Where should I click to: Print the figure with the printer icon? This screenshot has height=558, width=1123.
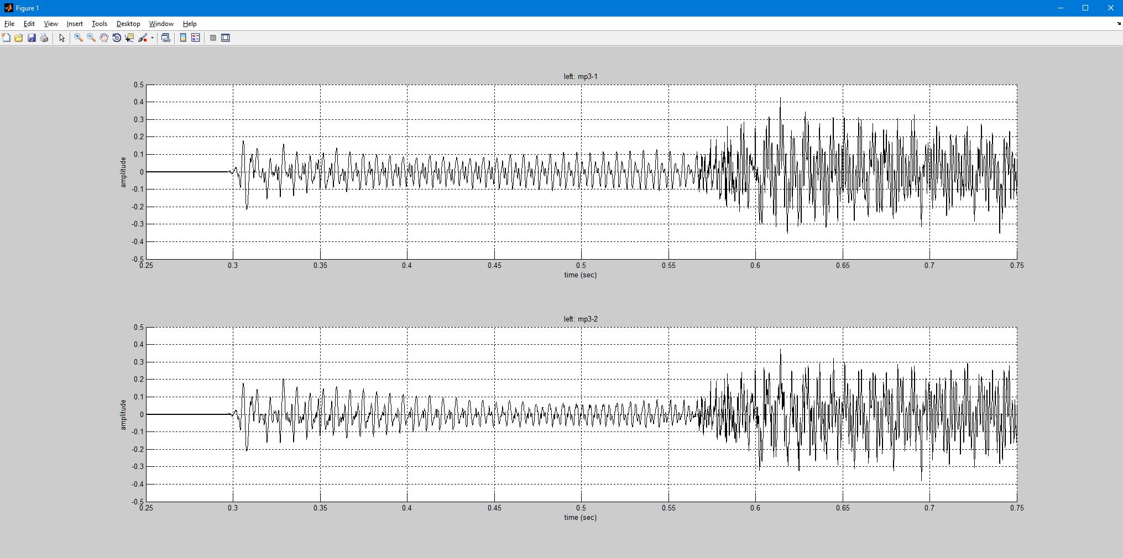44,38
